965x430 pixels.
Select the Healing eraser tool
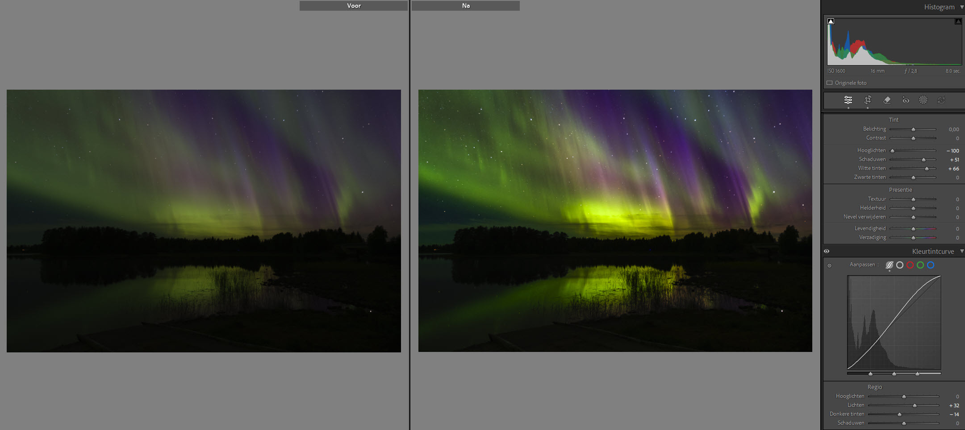click(x=887, y=100)
